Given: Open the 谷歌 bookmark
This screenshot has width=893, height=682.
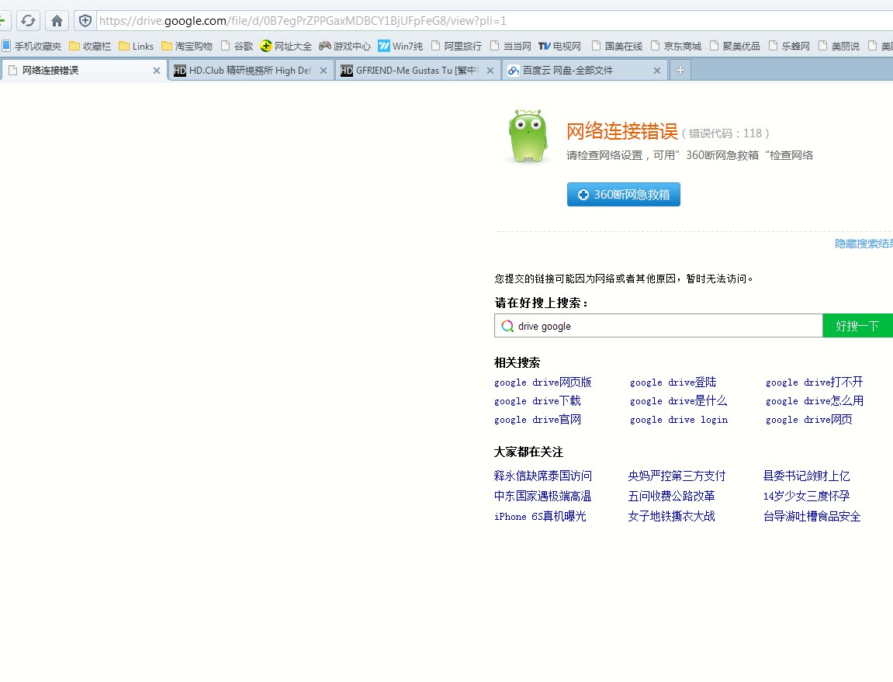Looking at the screenshot, I should coord(237,46).
